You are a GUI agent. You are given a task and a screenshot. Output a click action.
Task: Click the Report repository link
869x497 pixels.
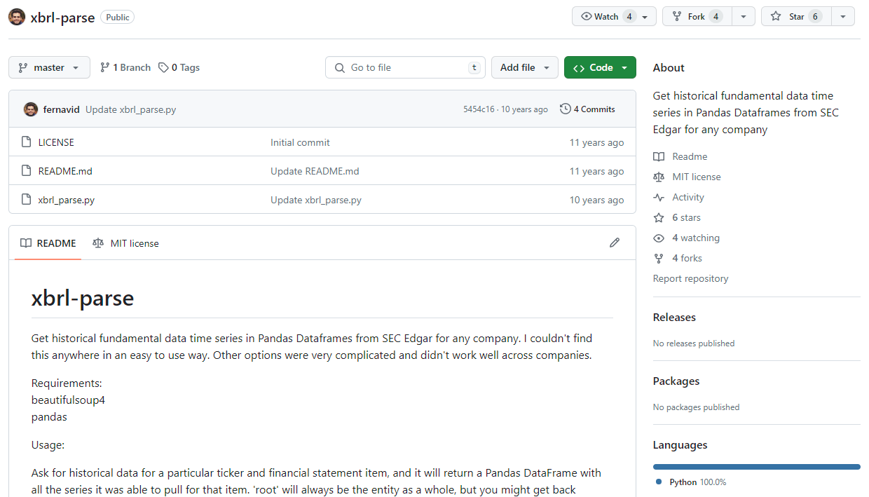690,278
